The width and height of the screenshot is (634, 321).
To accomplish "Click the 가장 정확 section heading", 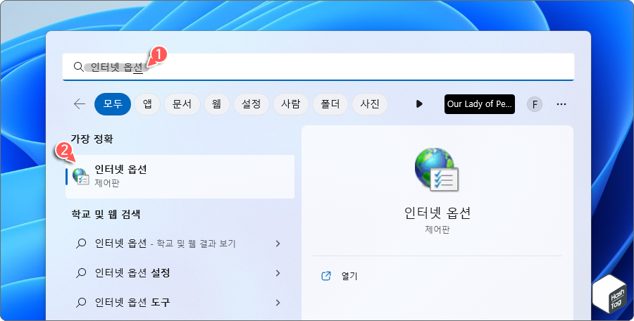I will point(92,139).
